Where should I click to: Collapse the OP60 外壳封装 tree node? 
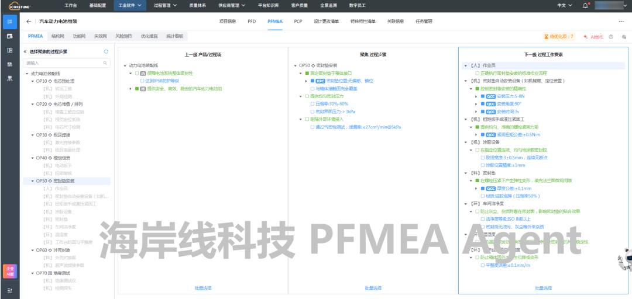pyautogui.click(x=33, y=250)
